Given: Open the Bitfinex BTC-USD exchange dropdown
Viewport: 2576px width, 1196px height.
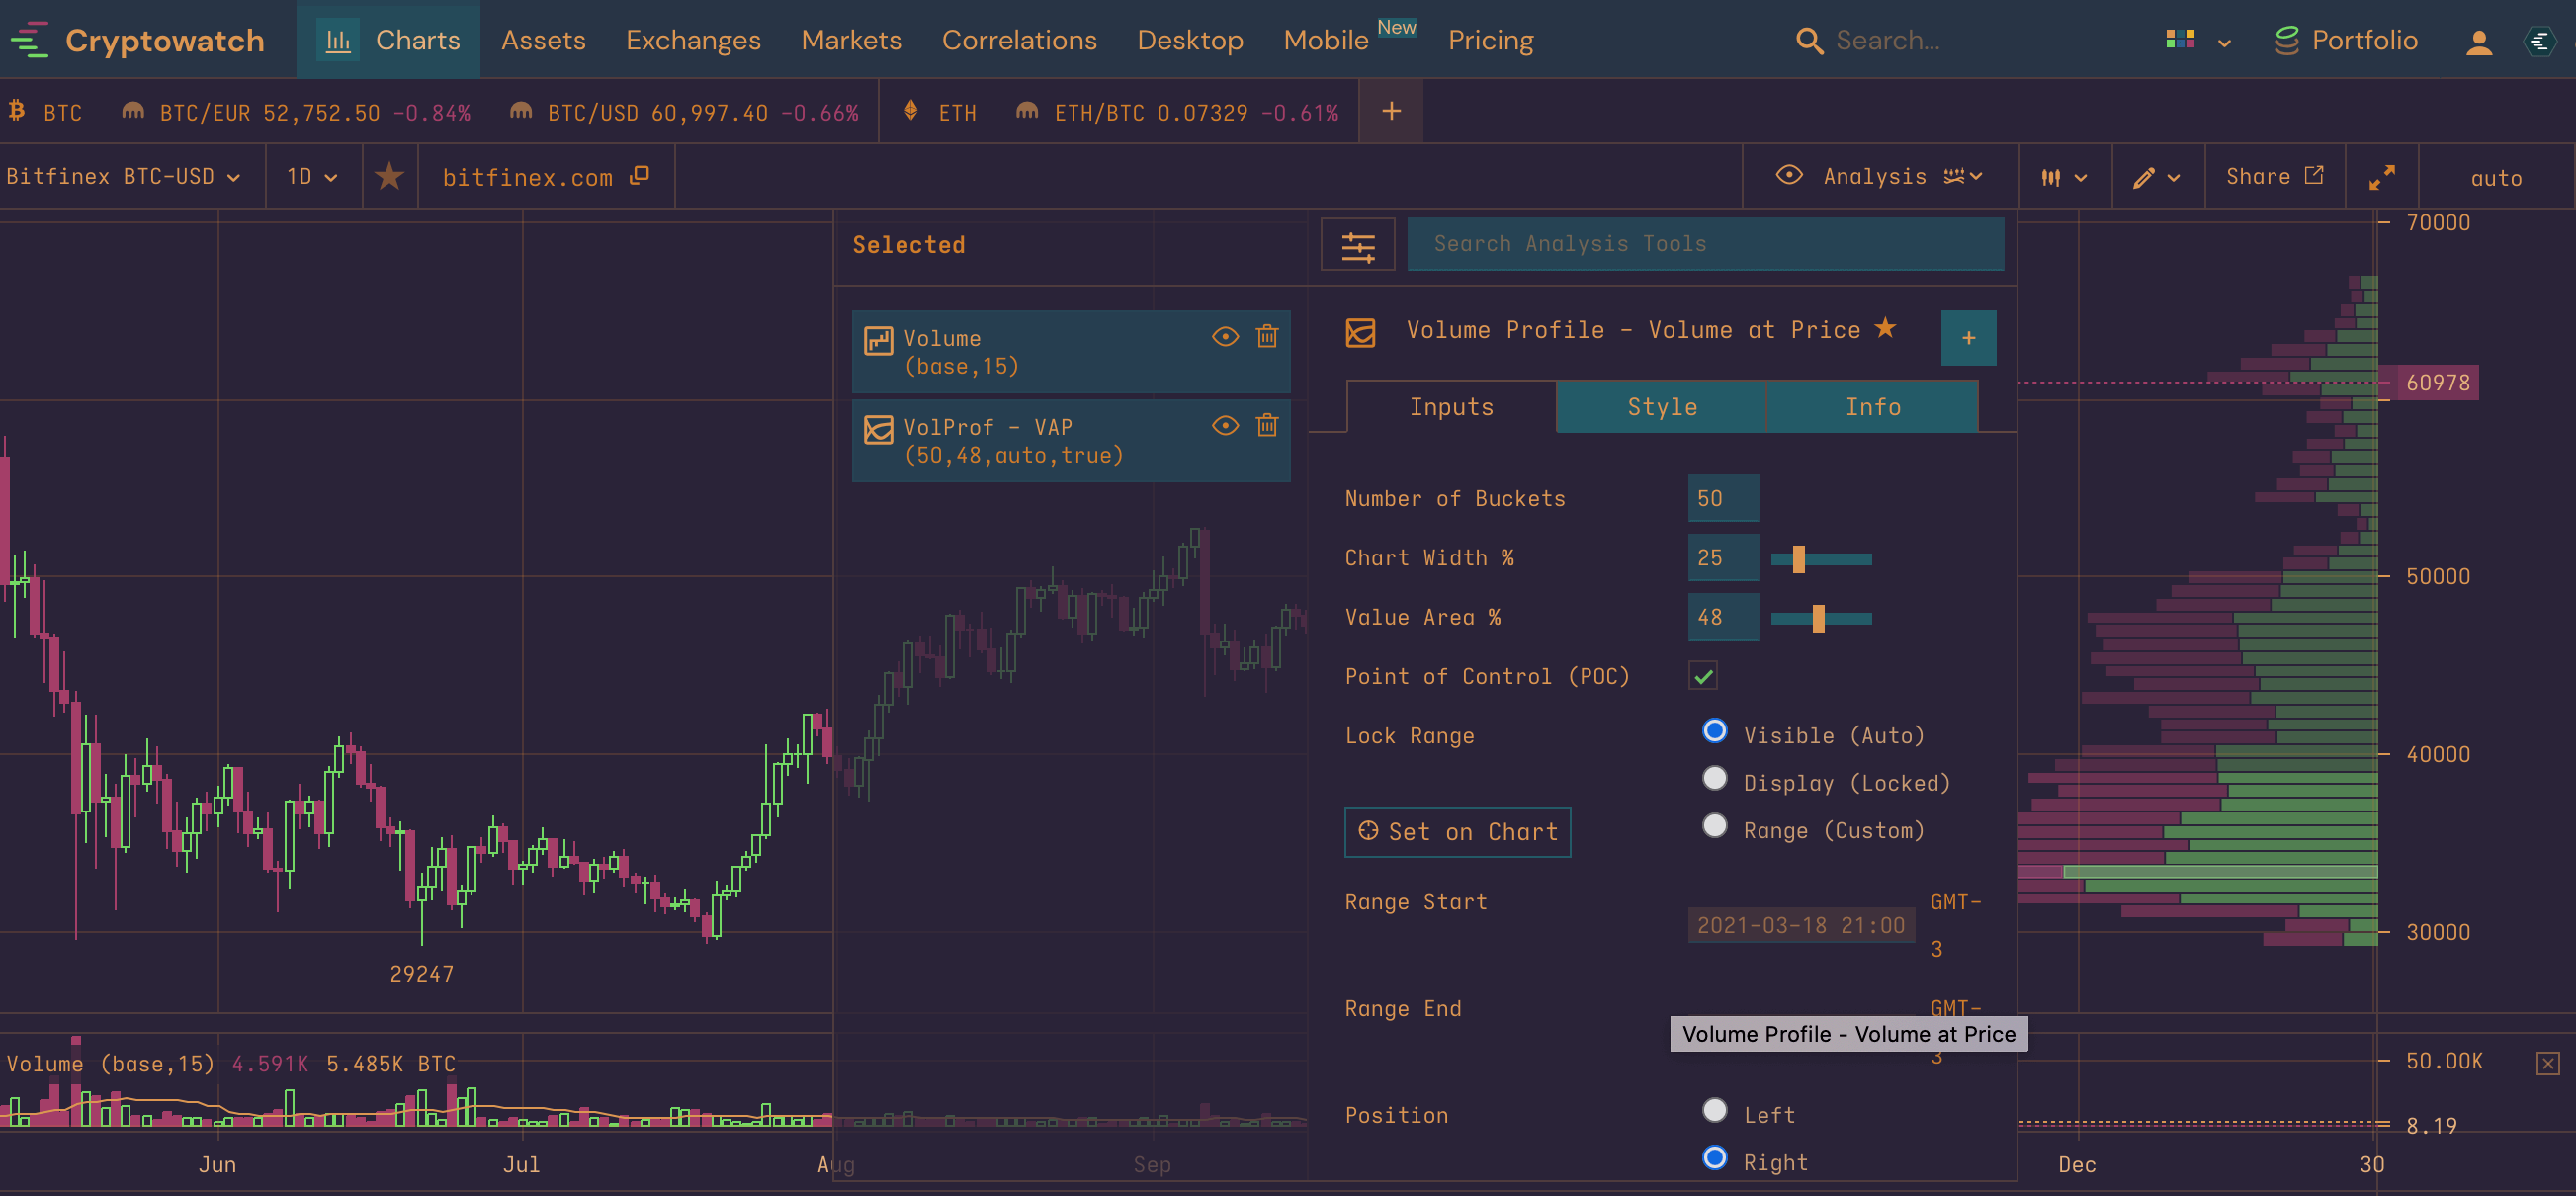Looking at the screenshot, I should (x=124, y=178).
